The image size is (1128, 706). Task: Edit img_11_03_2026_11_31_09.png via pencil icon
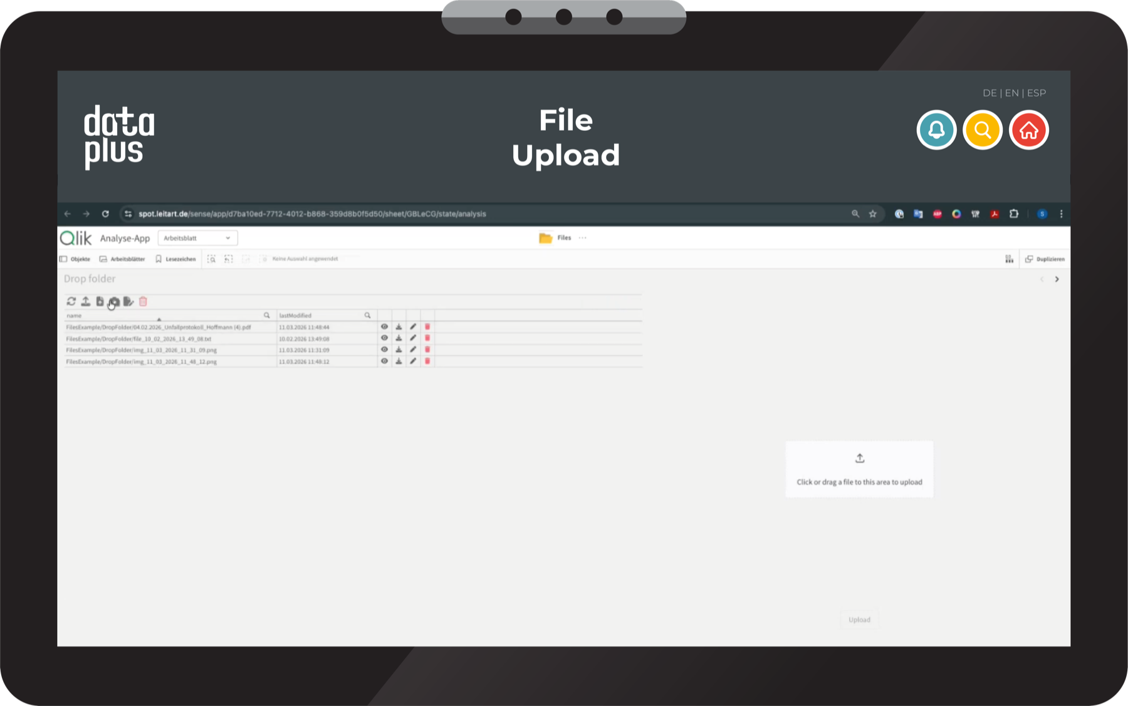[x=413, y=350]
